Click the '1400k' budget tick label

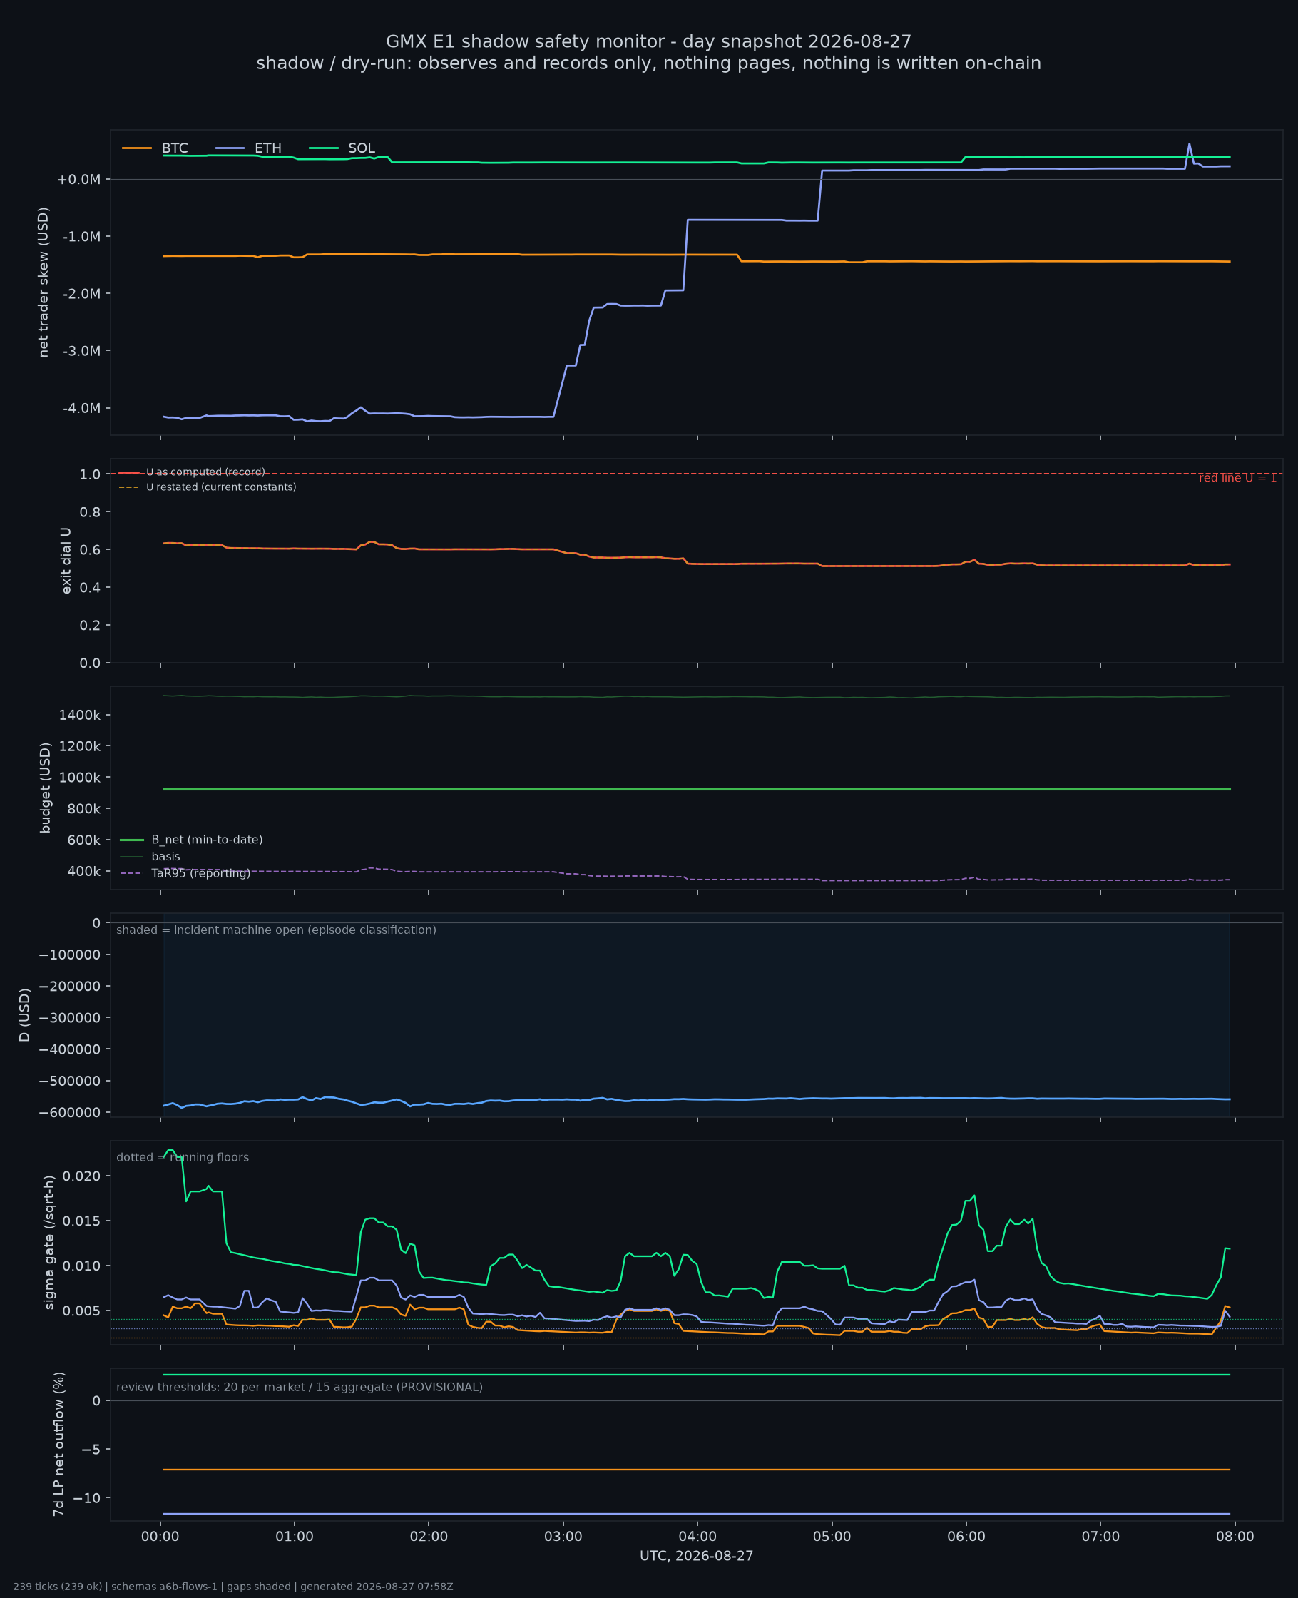tap(80, 715)
